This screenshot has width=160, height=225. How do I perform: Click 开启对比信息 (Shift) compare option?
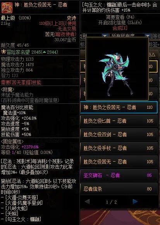pyautogui.click(x=120, y=23)
